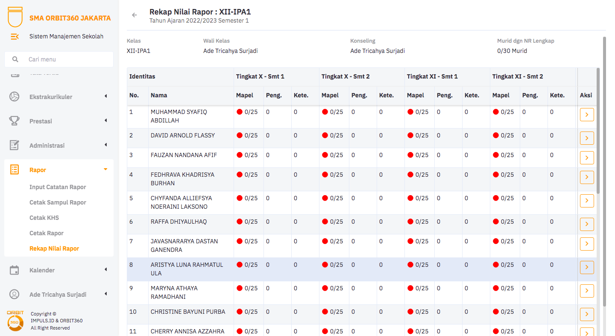Expand the Ekstrakurikuler menu arrow
615x336 pixels.
click(x=105, y=96)
